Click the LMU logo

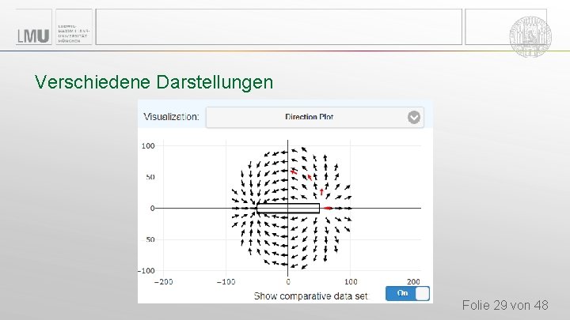pos(33,36)
